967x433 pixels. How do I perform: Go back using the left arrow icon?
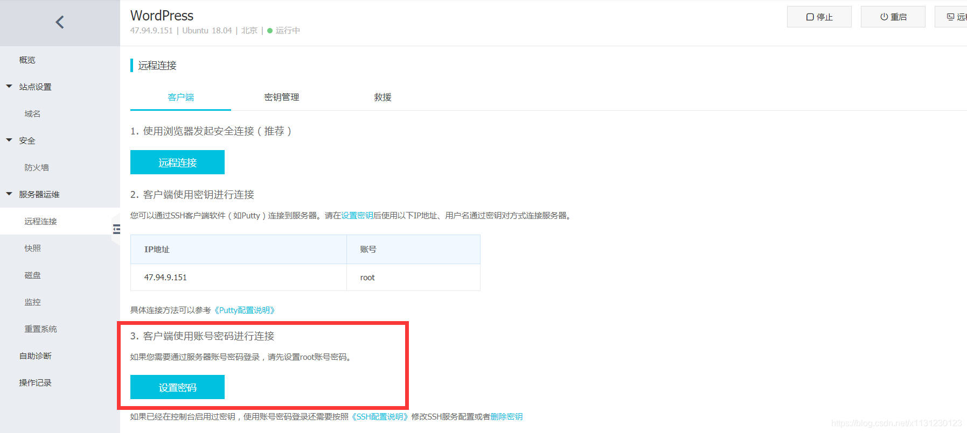click(x=60, y=22)
